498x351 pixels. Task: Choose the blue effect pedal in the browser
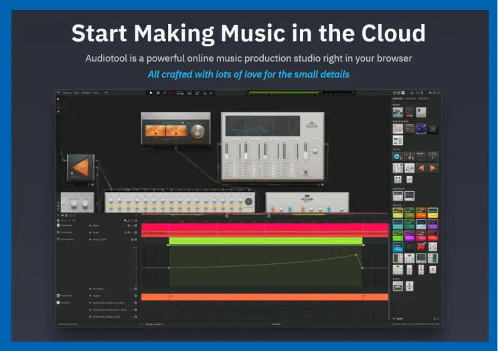[398, 247]
